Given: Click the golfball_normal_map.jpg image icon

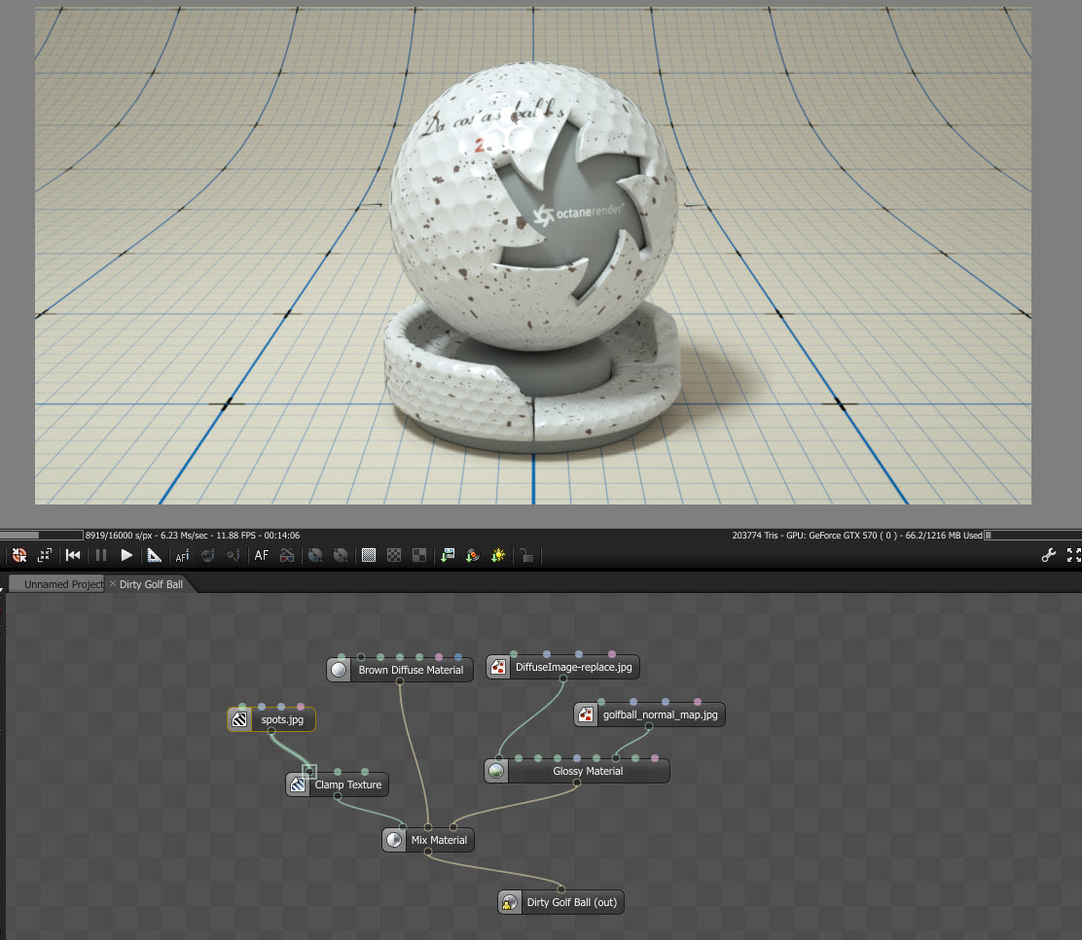Looking at the screenshot, I should (585, 714).
